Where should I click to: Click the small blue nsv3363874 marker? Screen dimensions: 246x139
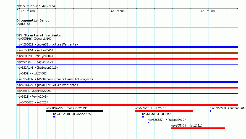pos(148,122)
